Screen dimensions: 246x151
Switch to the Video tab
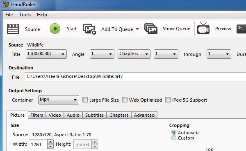tap(55, 115)
